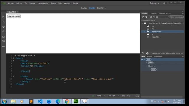The height and width of the screenshot is (106, 189).
Task: Open the more tools ellipsis in left toolbar
Action: pos(4,47)
